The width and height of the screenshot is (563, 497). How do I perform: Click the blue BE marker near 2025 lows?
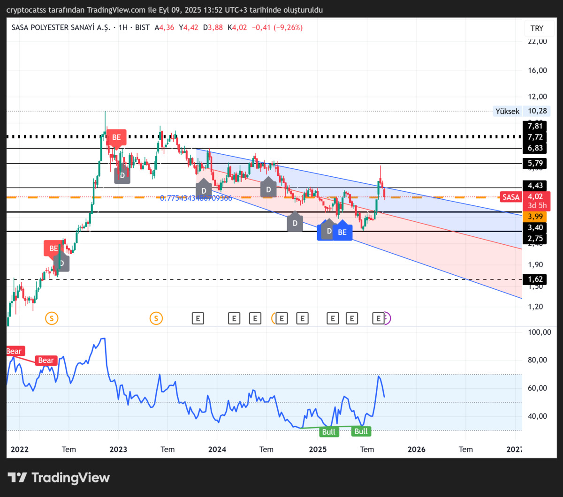[342, 232]
